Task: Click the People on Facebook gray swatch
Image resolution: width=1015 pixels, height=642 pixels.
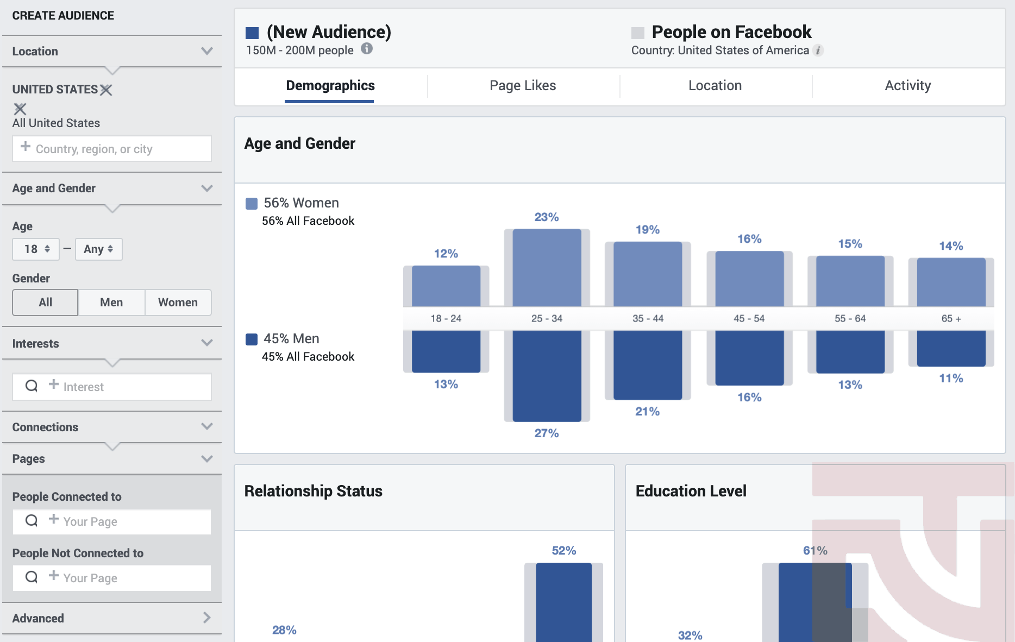Action: pos(638,33)
